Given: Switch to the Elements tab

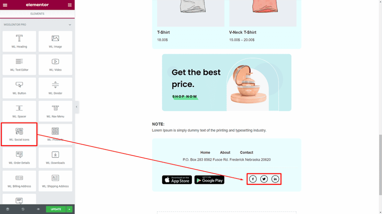Looking at the screenshot, I should coord(37,14).
